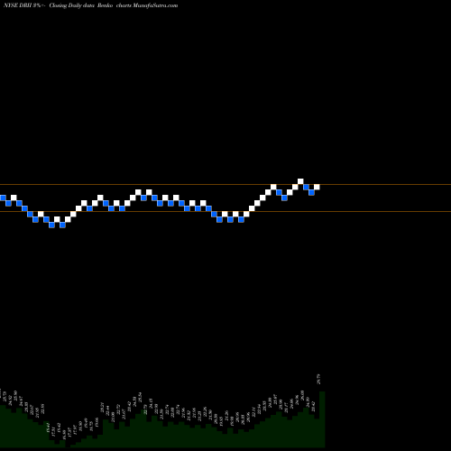Select the final white Renko brick at the series' right end
451x451 pixels.
(317, 187)
